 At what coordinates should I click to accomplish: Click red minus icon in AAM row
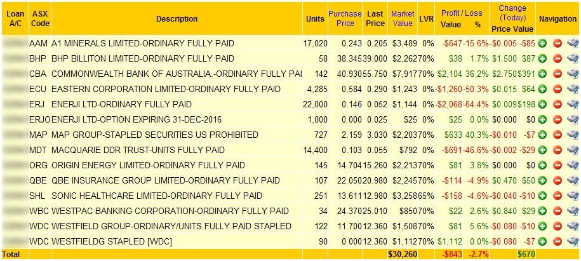[x=558, y=43]
